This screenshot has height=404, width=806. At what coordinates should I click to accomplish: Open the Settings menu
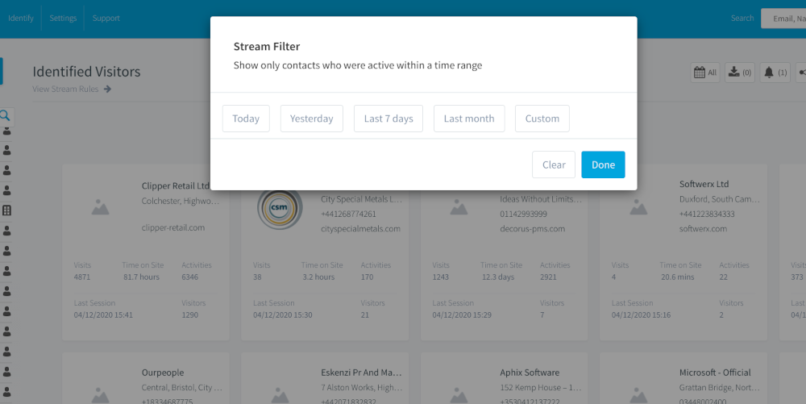point(63,18)
